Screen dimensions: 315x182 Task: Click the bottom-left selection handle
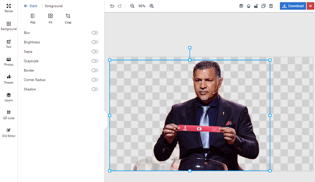(x=110, y=171)
